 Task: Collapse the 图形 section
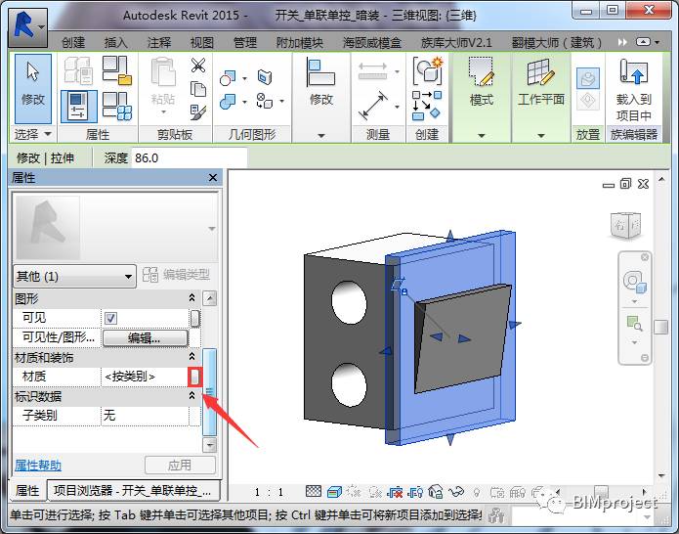click(191, 297)
